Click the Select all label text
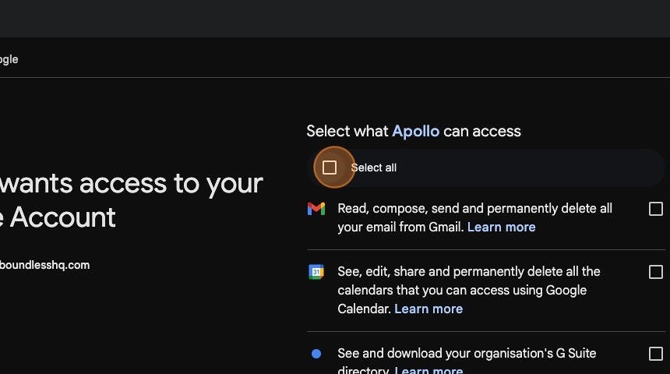Screen dimensions: 670x374 tap(373, 168)
